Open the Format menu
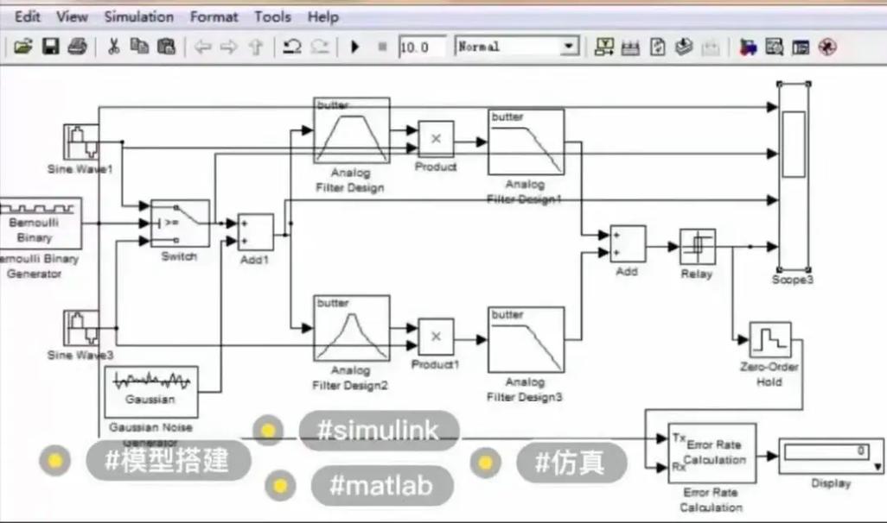This screenshot has height=523, width=887. pyautogui.click(x=214, y=16)
